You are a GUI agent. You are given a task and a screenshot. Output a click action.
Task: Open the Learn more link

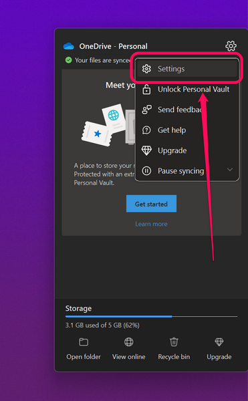151,224
